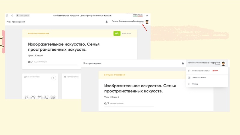Click the 0/7 counter text in front window
The image size is (240, 135).
[x=106, y=103]
